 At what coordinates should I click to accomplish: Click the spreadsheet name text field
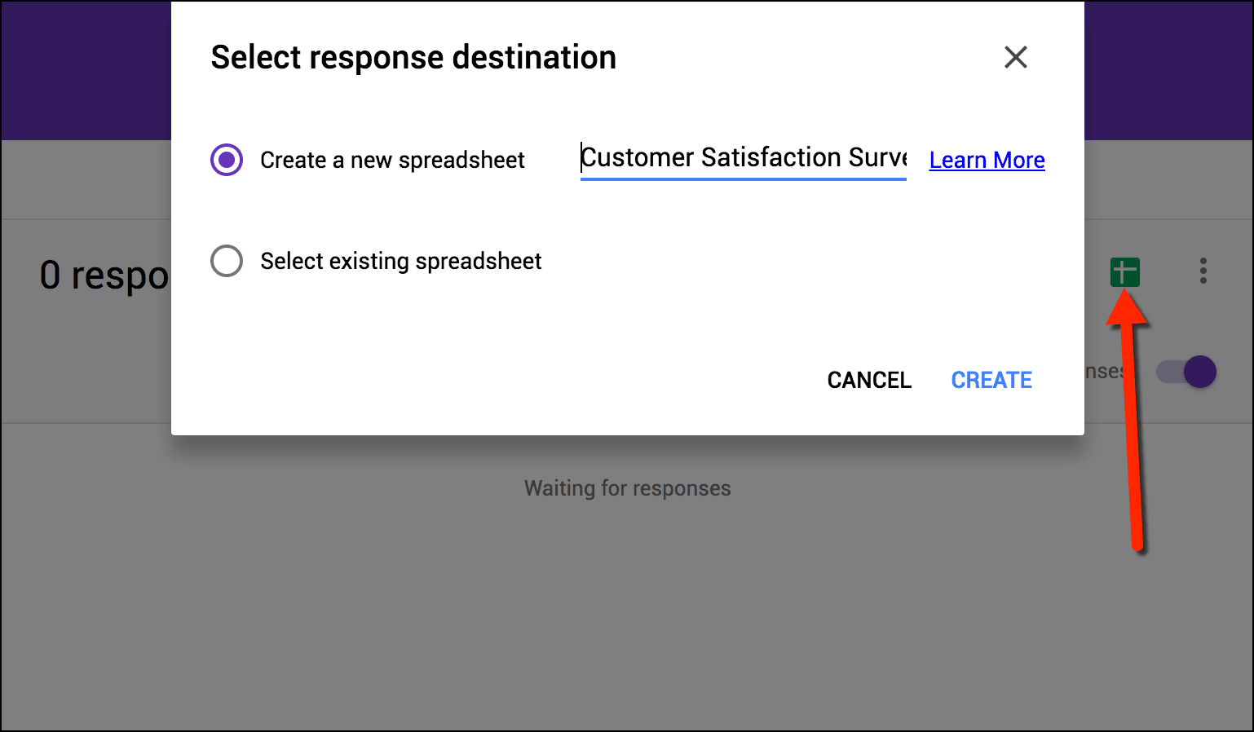click(x=743, y=157)
